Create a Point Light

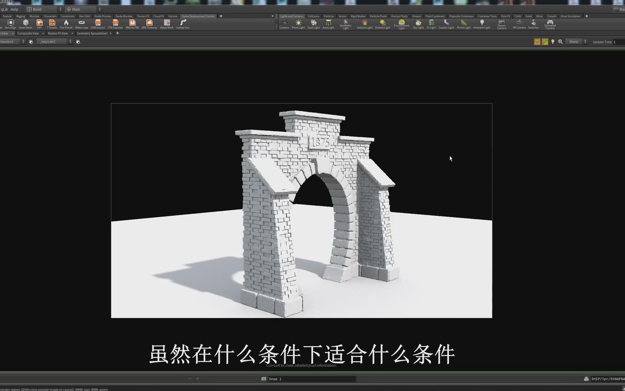[298, 24]
